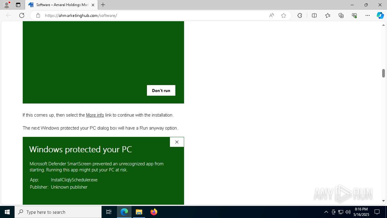Click the Unknown publisher text
The image size is (387, 218).
tap(69, 187)
